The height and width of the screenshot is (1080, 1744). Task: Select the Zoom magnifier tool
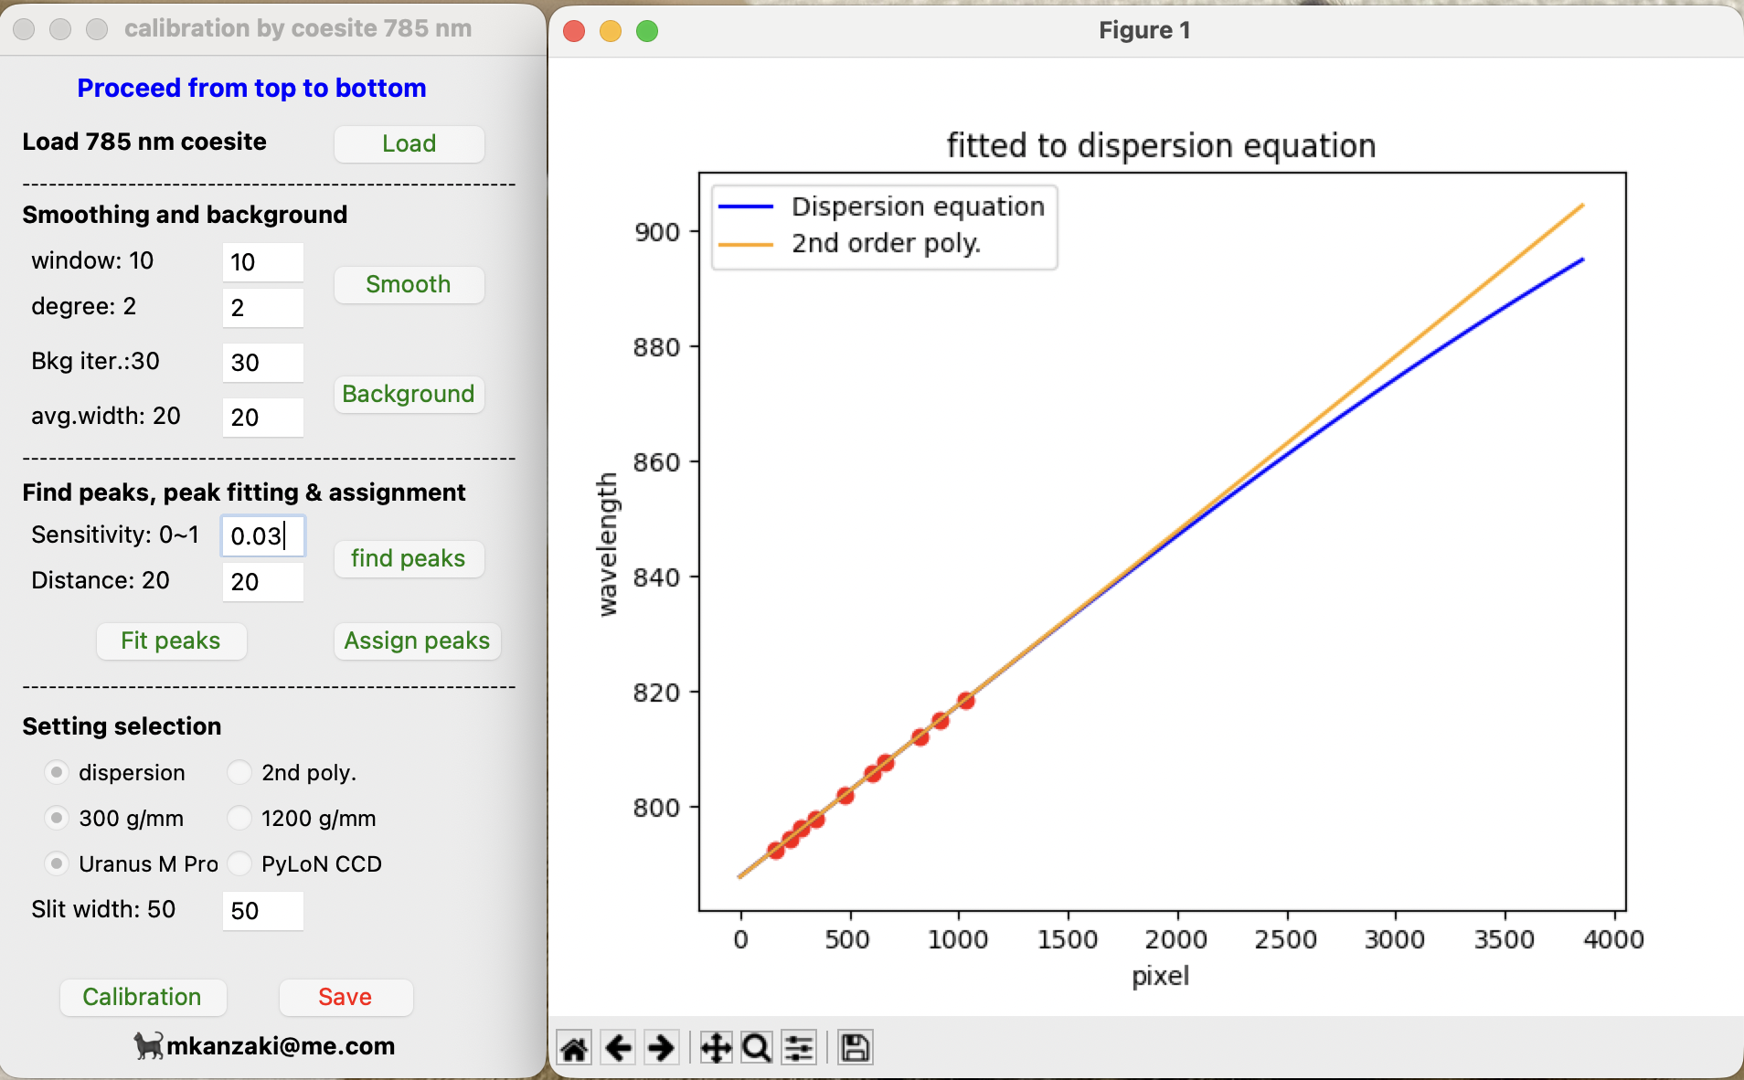pyautogui.click(x=757, y=1047)
